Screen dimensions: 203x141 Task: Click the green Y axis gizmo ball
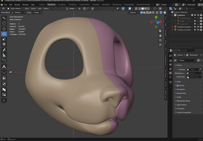(156, 17)
